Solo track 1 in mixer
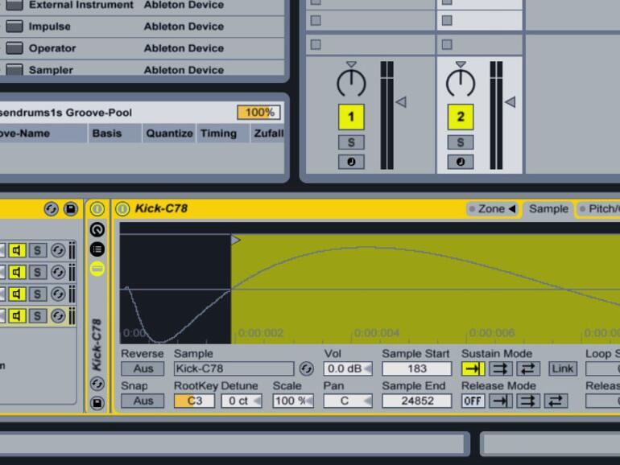This screenshot has width=620, height=465. 351,142
